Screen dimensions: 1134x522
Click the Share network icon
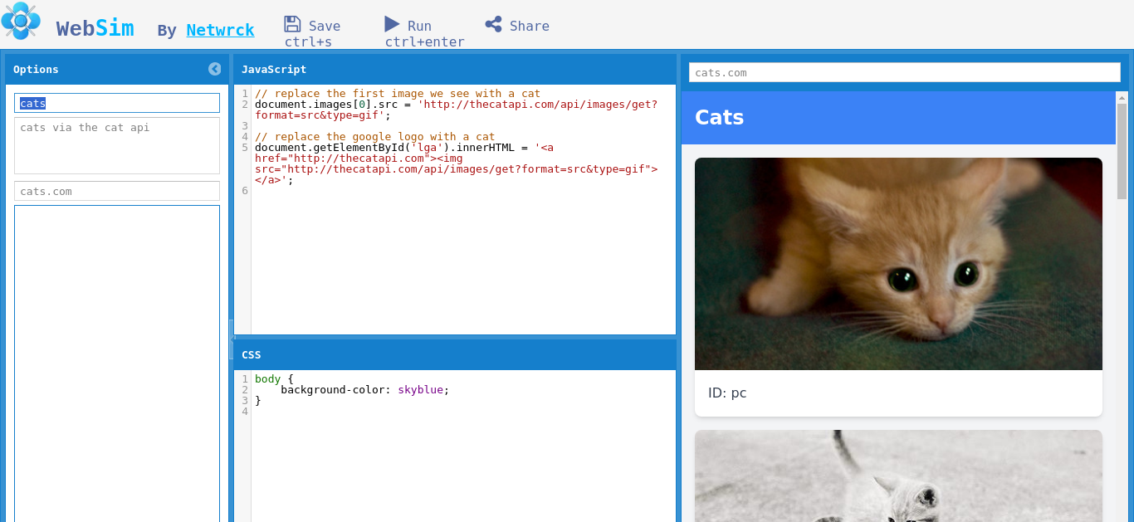[x=494, y=24]
